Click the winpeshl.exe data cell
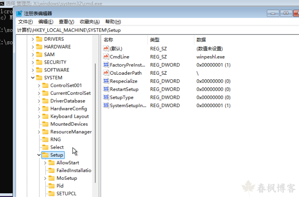The width and height of the screenshot is (299, 197). tap(211, 57)
